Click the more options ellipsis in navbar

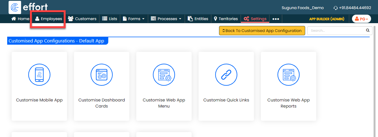(276, 19)
